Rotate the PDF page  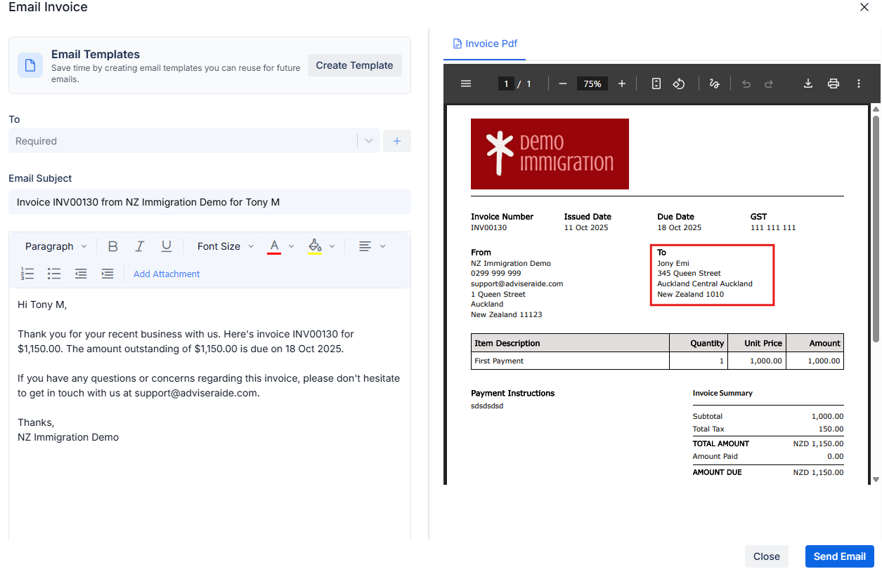point(678,83)
